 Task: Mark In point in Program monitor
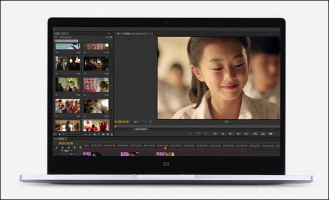point(199,134)
